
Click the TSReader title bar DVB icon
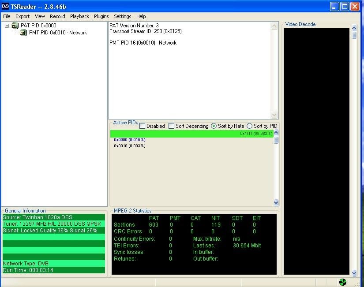point(5,6)
